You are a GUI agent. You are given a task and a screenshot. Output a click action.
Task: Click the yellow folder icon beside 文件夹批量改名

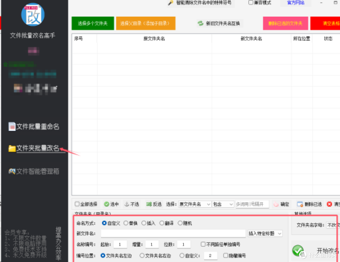pos(12,149)
